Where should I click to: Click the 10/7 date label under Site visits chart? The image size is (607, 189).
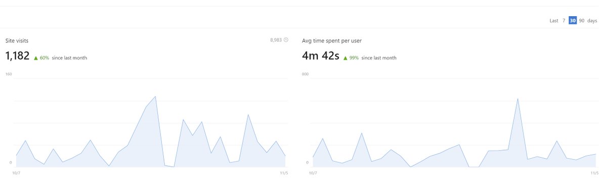16,173
